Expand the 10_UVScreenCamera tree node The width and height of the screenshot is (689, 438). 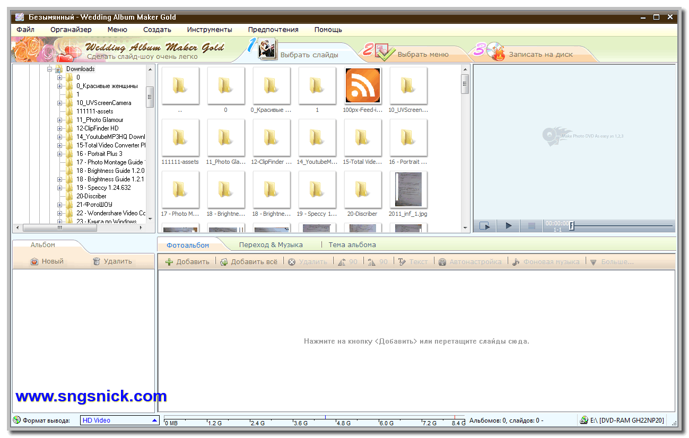[60, 103]
